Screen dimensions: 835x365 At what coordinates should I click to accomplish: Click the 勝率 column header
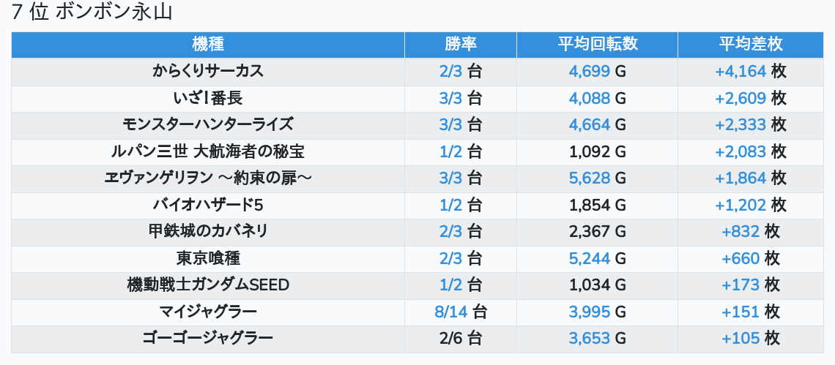tap(461, 45)
